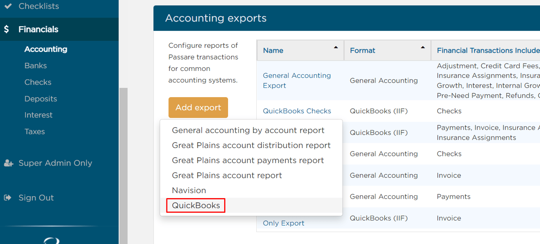This screenshot has height=244, width=540.
Task: Click the Sign Out exit icon
Action: pyautogui.click(x=8, y=197)
